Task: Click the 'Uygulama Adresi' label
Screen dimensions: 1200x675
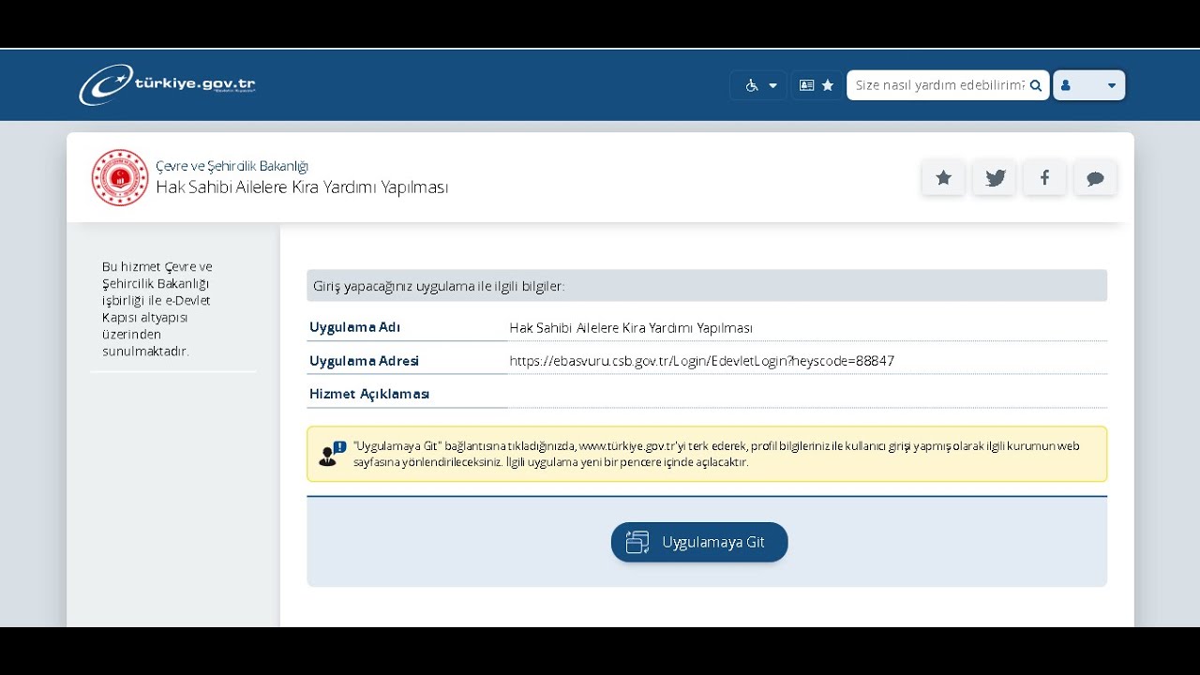Action: pos(364,361)
